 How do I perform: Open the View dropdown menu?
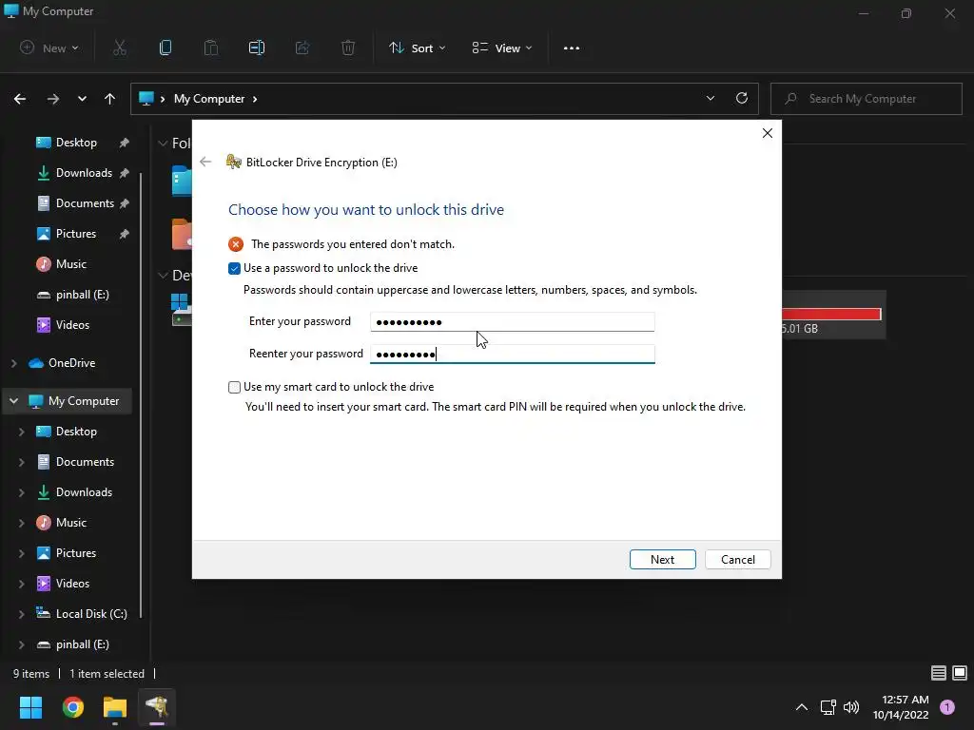(x=502, y=48)
